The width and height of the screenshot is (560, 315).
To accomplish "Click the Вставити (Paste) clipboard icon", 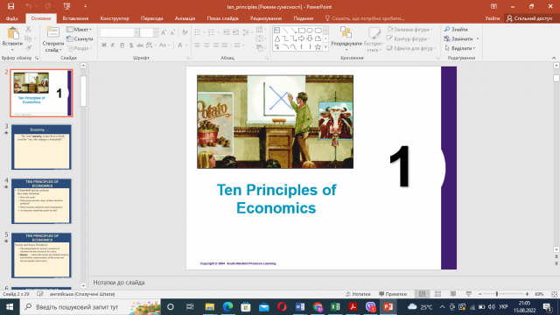I will tap(13, 33).
